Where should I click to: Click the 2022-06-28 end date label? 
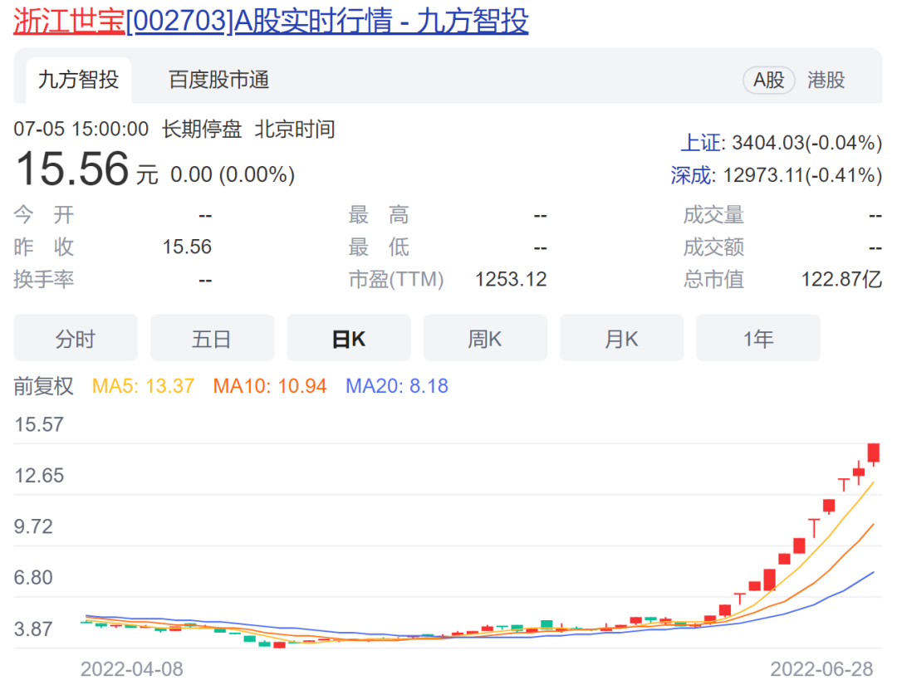point(821,668)
